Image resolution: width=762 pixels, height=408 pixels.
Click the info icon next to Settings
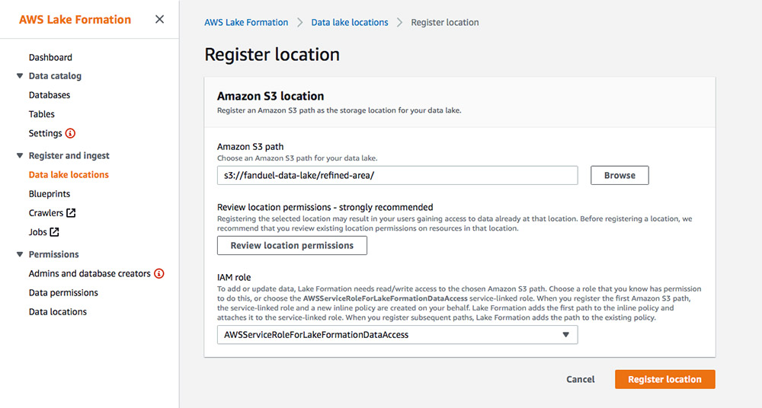(70, 133)
